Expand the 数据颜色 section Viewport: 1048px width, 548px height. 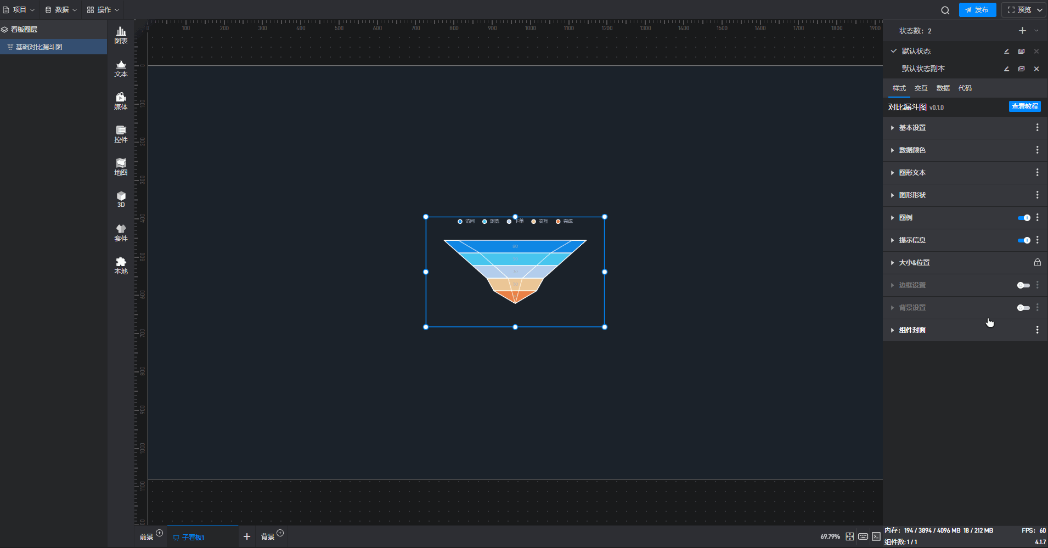click(x=912, y=150)
